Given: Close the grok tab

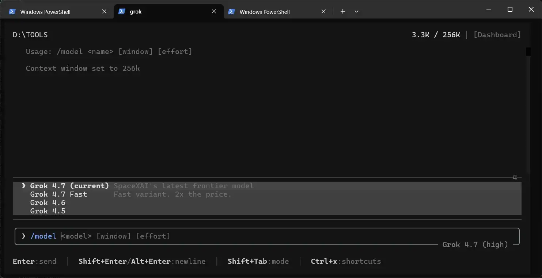Looking at the screenshot, I should coord(214,12).
